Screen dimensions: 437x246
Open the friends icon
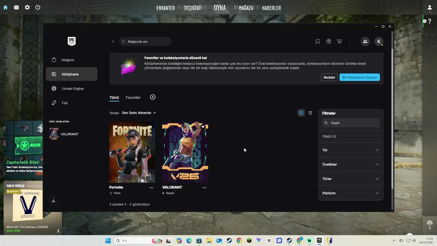365,41
